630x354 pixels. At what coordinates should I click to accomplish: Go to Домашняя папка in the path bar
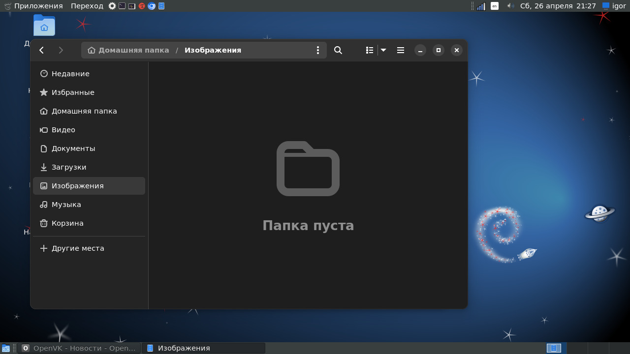[128, 50]
